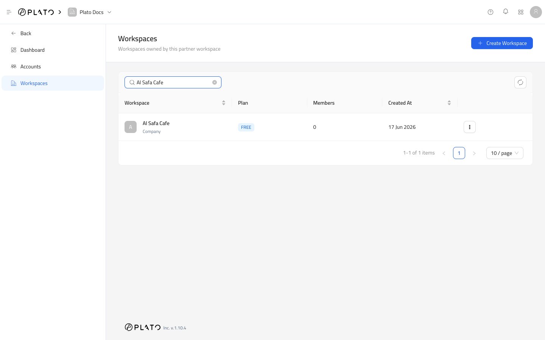Go Back in the sidebar
Screen dimensions: 545x340
53,33
